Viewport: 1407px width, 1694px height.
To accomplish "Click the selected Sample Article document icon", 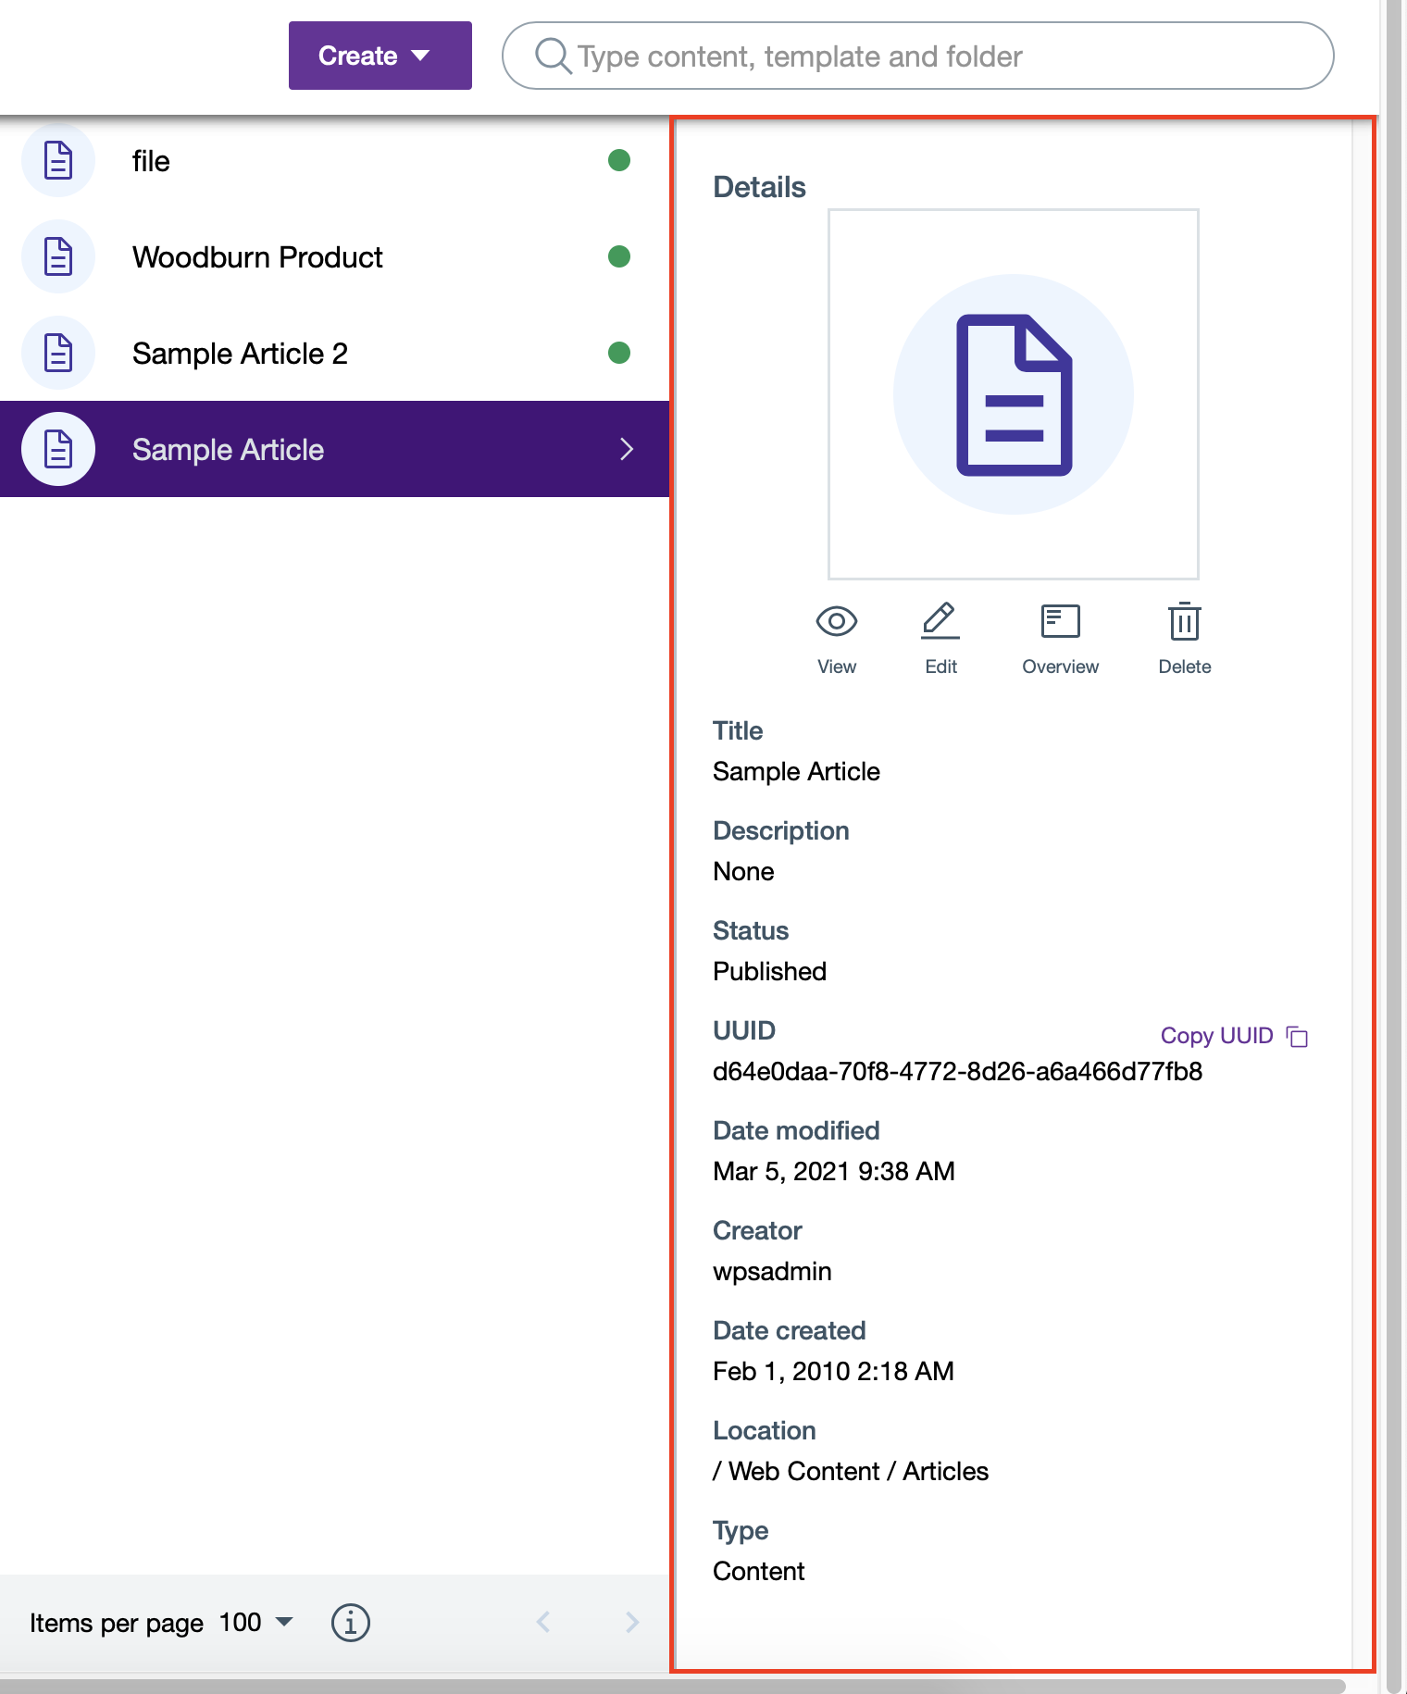I will (58, 449).
